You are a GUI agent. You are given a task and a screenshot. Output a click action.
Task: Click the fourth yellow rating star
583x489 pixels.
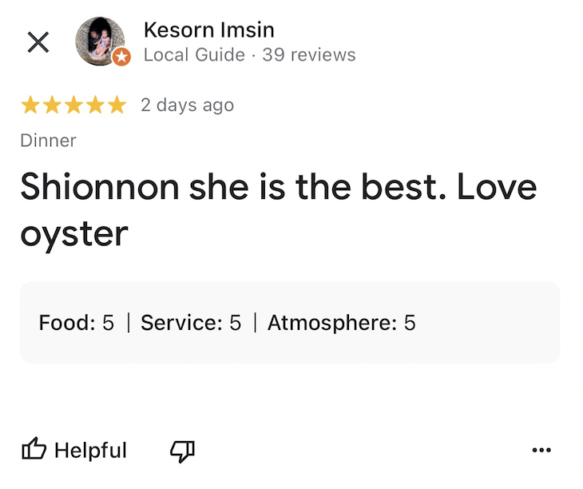pyautogui.click(x=95, y=105)
